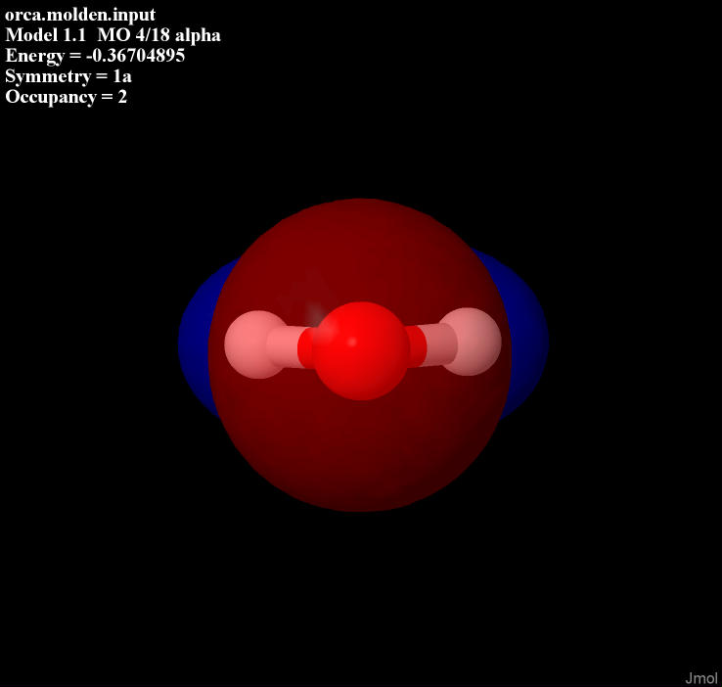Click the 'orca.molden.input' title text

pos(80,15)
